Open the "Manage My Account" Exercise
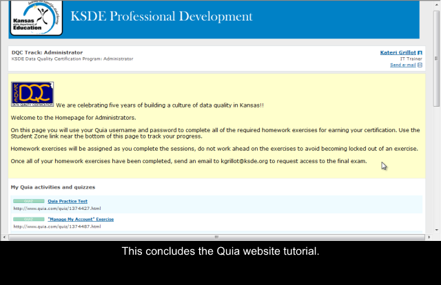 click(x=81, y=219)
